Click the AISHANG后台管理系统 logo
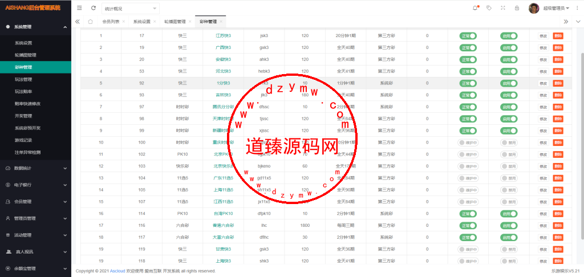Screen dimensions: 584x277 (x=33, y=8)
